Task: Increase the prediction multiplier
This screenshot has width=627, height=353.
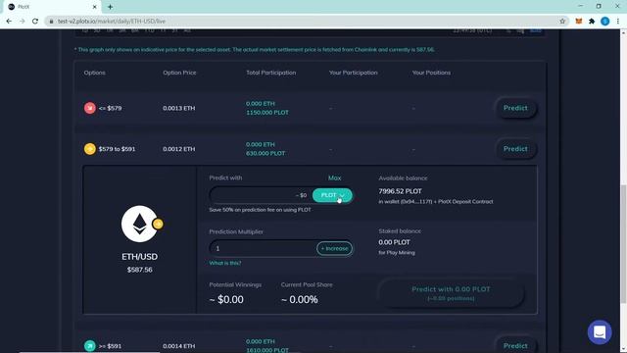Action: point(334,248)
